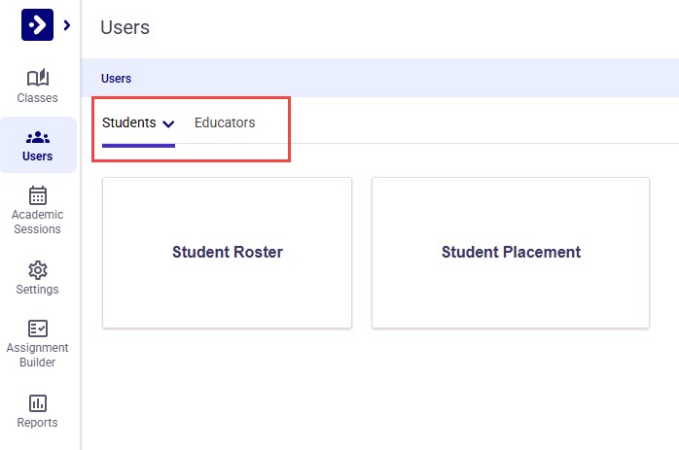Open the Classes book icon
Viewport: 679px width, 450px height.
37,78
